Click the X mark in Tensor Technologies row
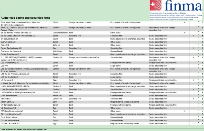204x131 pixels. [x=194, y=48]
